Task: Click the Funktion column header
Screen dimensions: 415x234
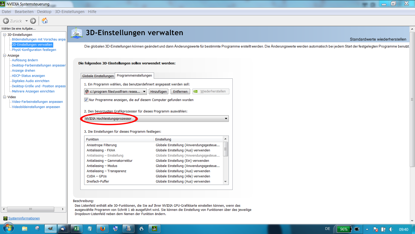Action: point(119,139)
